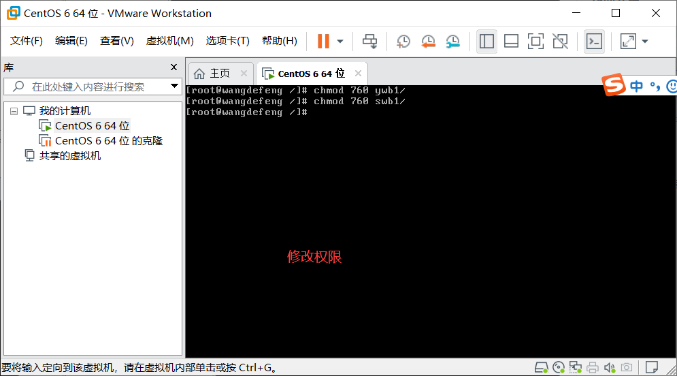Viewport: 677px width, 376px height.
Task: Take a snapshot of the virtual machine
Action: click(403, 42)
